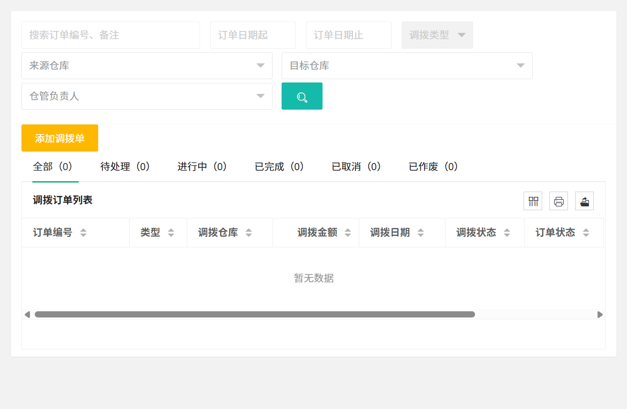Click the teal search magnifier button

point(302,96)
